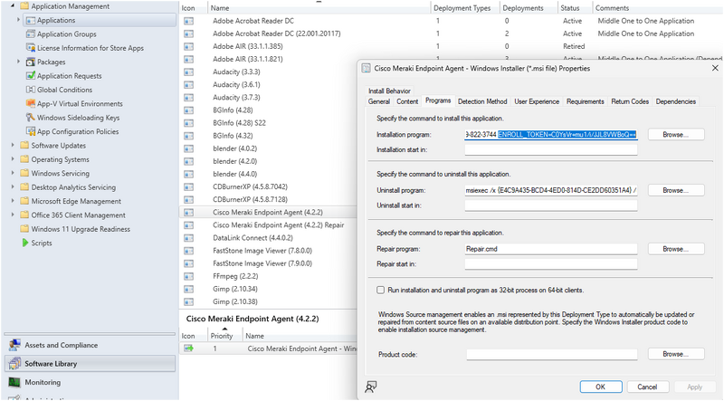This screenshot has width=724, height=401.
Task: Expand the Applications tree node
Action: 18,20
